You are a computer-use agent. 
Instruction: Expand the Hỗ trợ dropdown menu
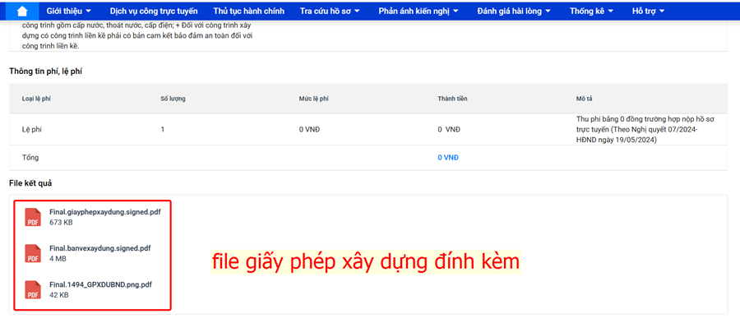pyautogui.click(x=648, y=11)
